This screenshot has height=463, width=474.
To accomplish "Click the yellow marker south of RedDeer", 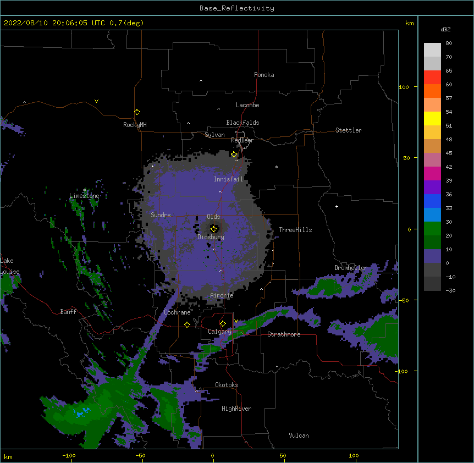I will [x=234, y=155].
